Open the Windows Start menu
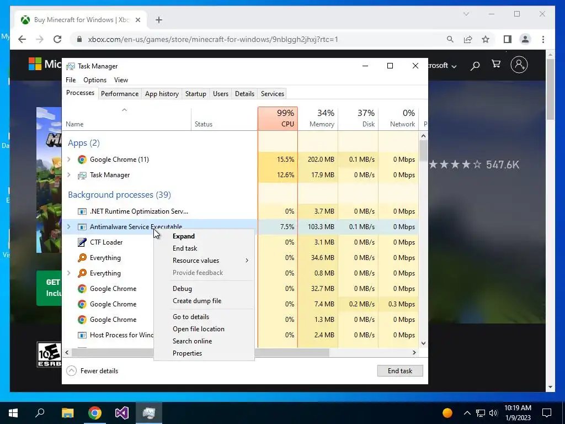Image resolution: width=565 pixels, height=424 pixels. (13, 413)
